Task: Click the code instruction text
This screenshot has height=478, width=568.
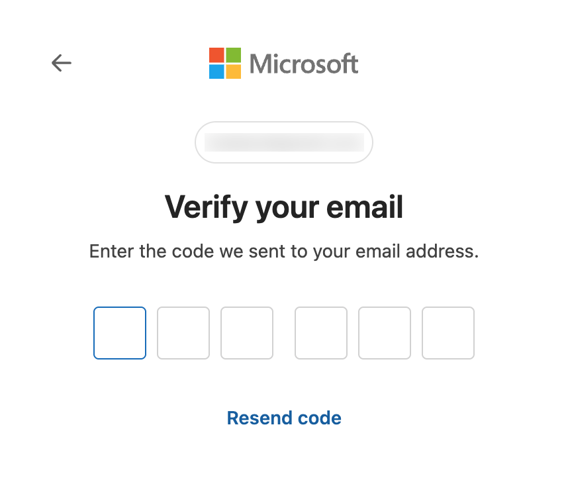Action: click(284, 252)
